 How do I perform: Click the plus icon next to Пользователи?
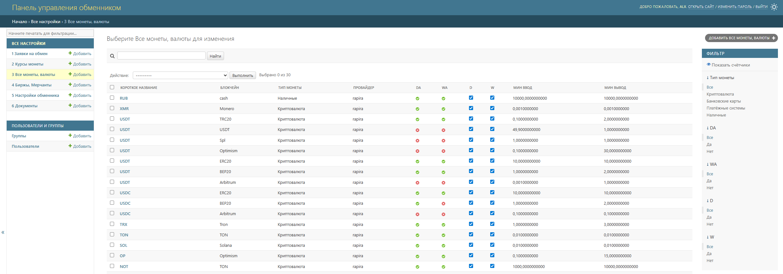point(70,146)
